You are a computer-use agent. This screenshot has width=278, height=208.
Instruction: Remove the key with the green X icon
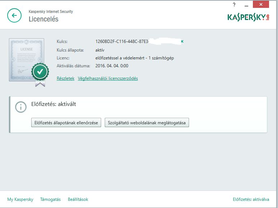[182, 42]
